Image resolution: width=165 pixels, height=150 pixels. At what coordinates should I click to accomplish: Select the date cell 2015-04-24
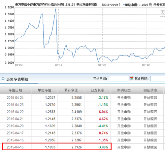15,97
